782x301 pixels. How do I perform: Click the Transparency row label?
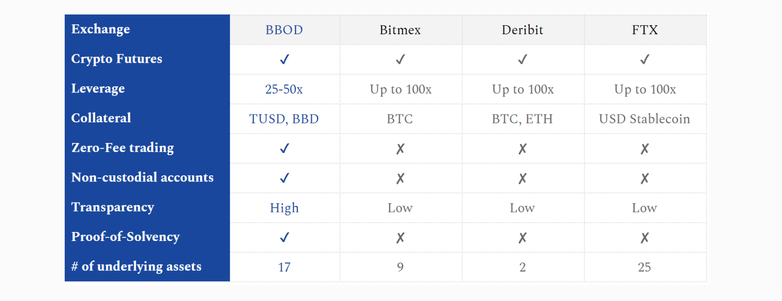pos(113,207)
